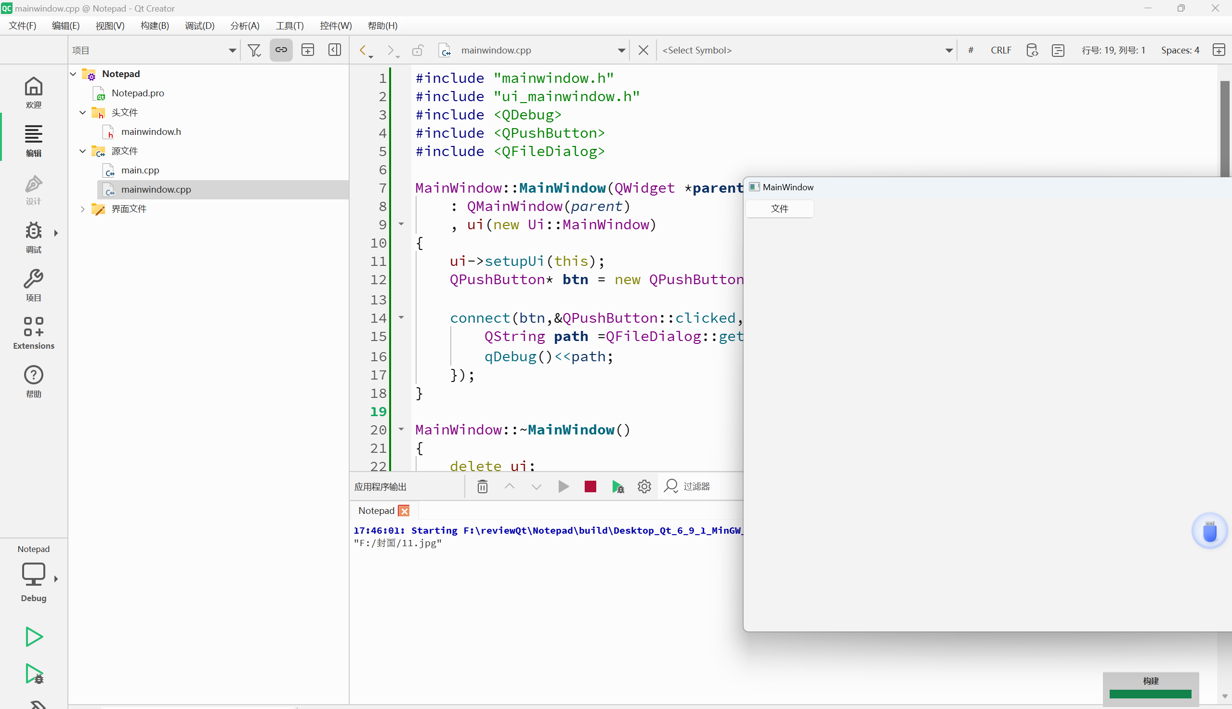Re-run the application with gray play

[x=563, y=486]
